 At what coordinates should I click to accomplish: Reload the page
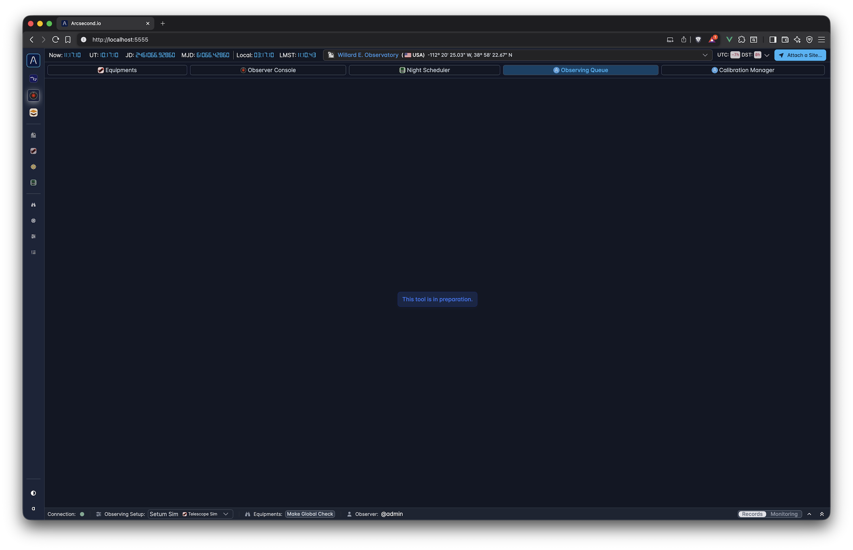56,40
